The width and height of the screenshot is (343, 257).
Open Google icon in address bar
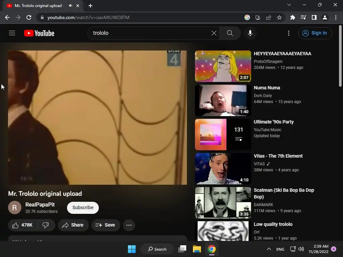(247, 17)
